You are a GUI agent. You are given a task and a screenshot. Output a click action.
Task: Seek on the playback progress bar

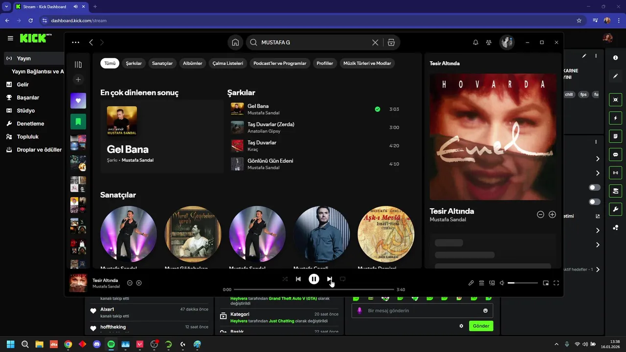tap(313, 289)
